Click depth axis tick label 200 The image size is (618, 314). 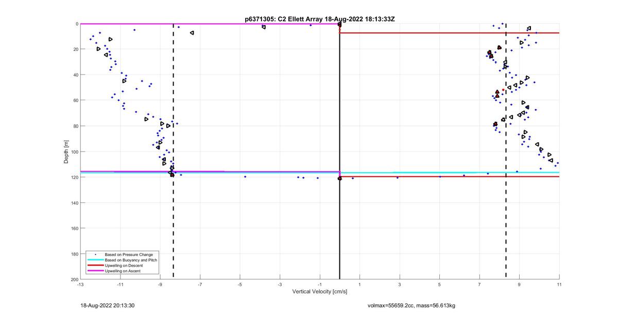pos(74,279)
